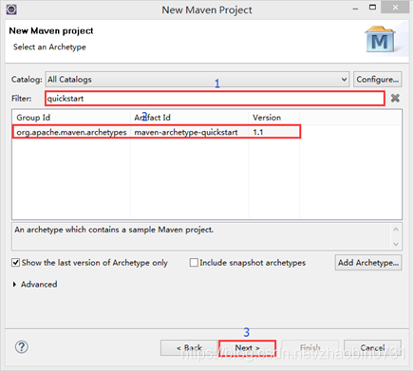This screenshot has height=371, width=414.
Task: Toggle Show the last version of Archetype only
Action: pyautogui.click(x=15, y=263)
